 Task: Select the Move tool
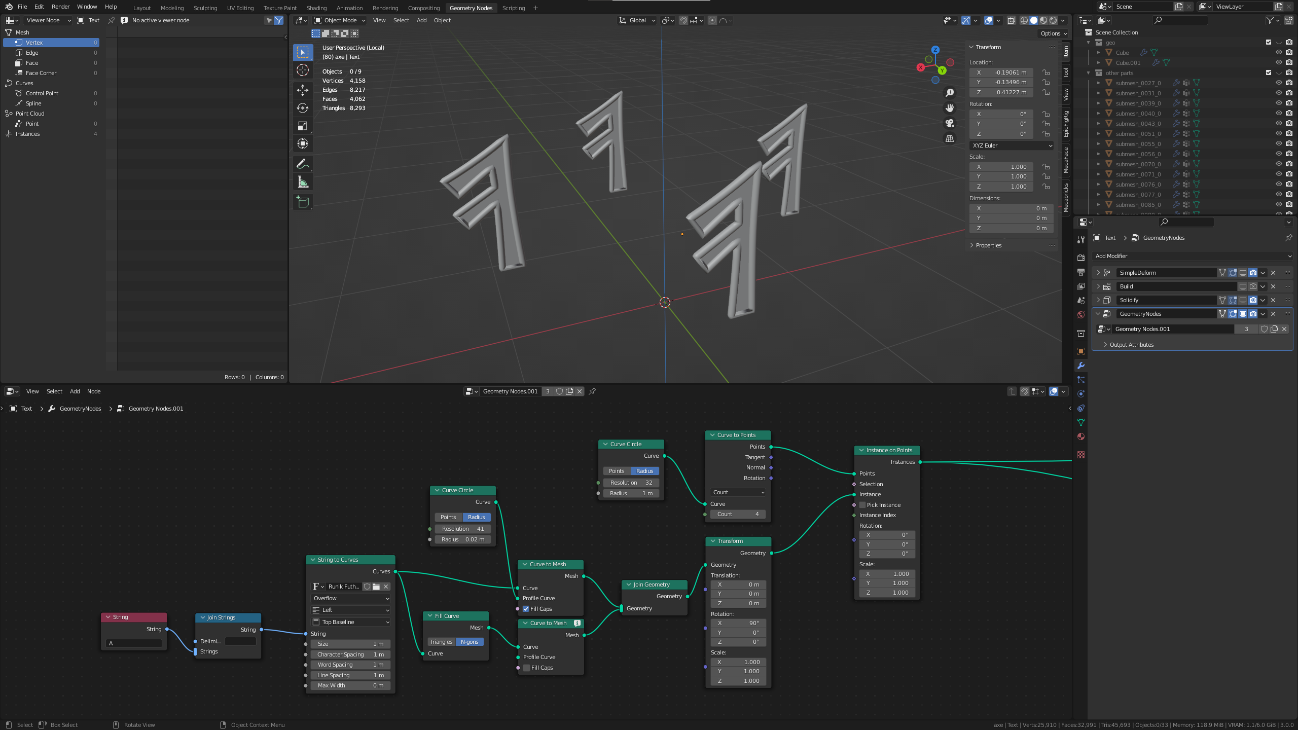point(303,90)
